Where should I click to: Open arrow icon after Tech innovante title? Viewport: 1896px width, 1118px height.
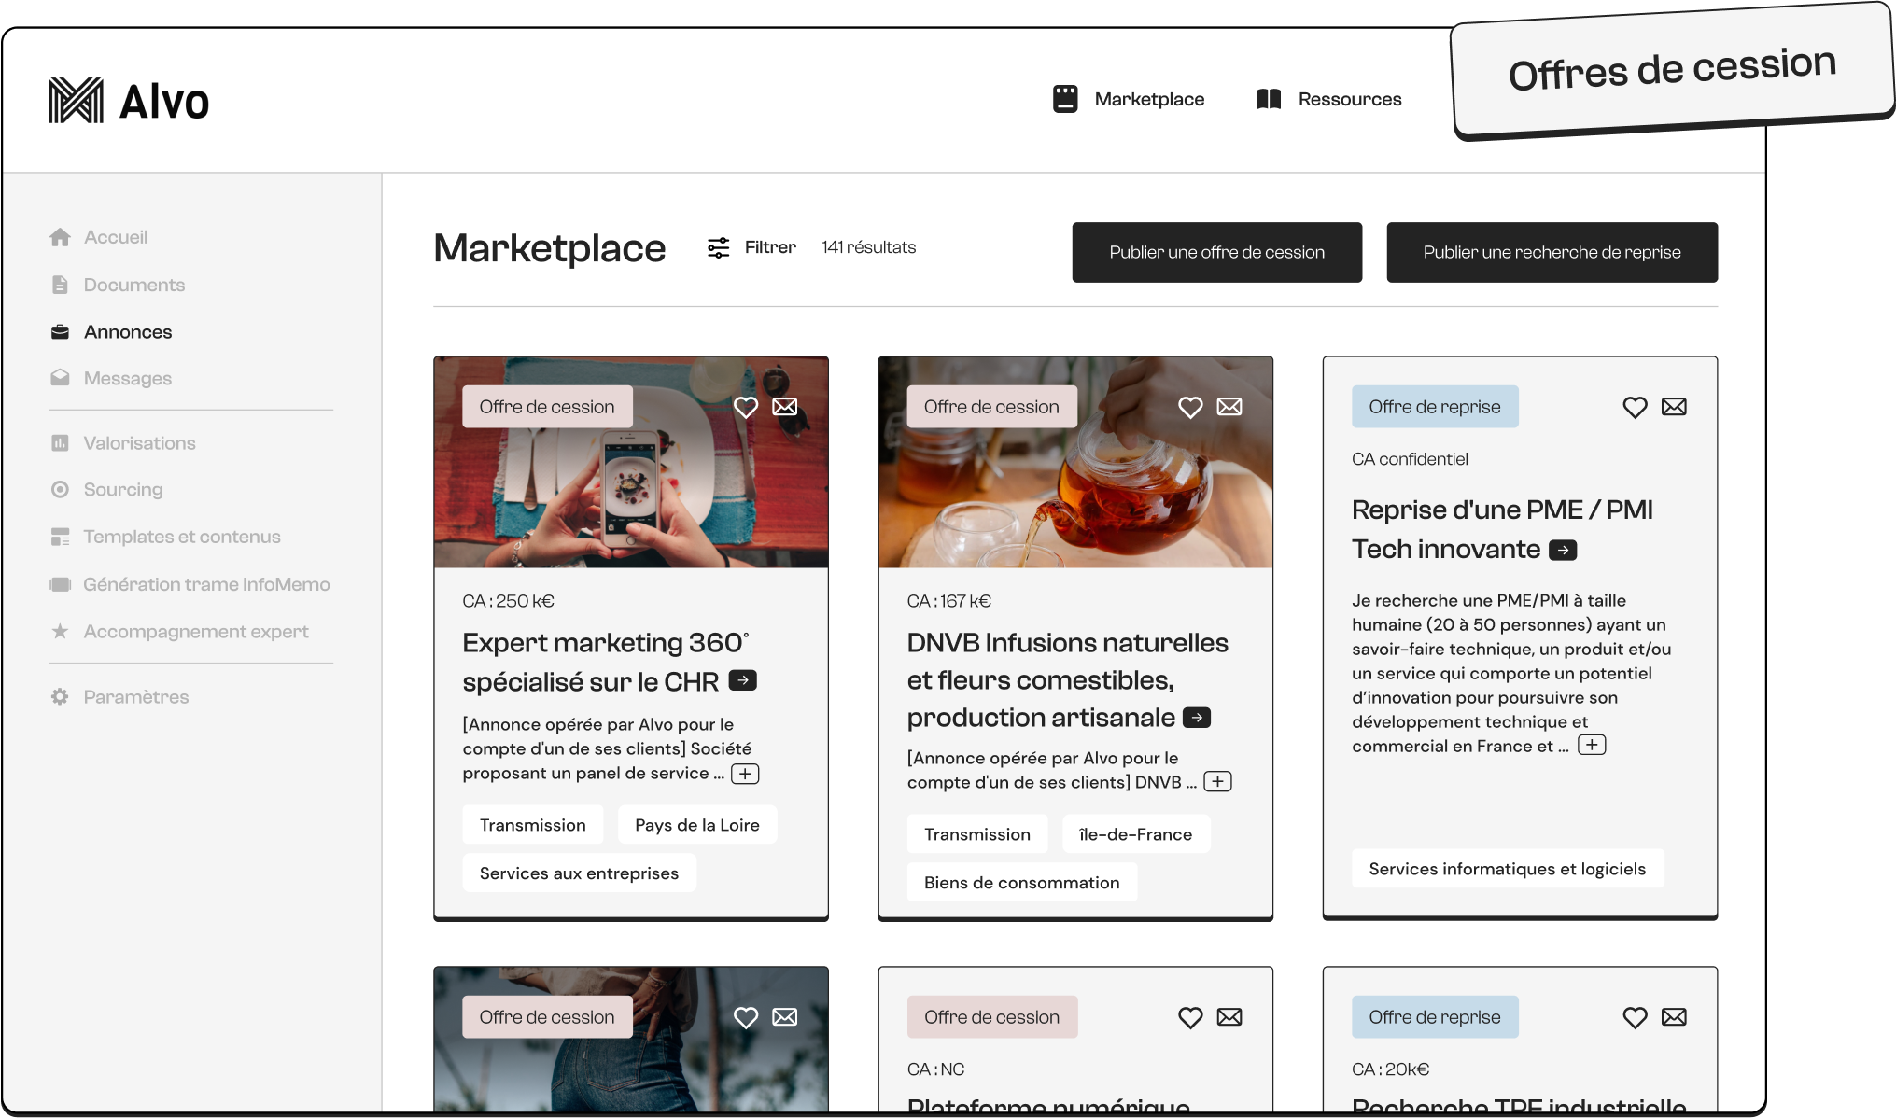(x=1563, y=550)
